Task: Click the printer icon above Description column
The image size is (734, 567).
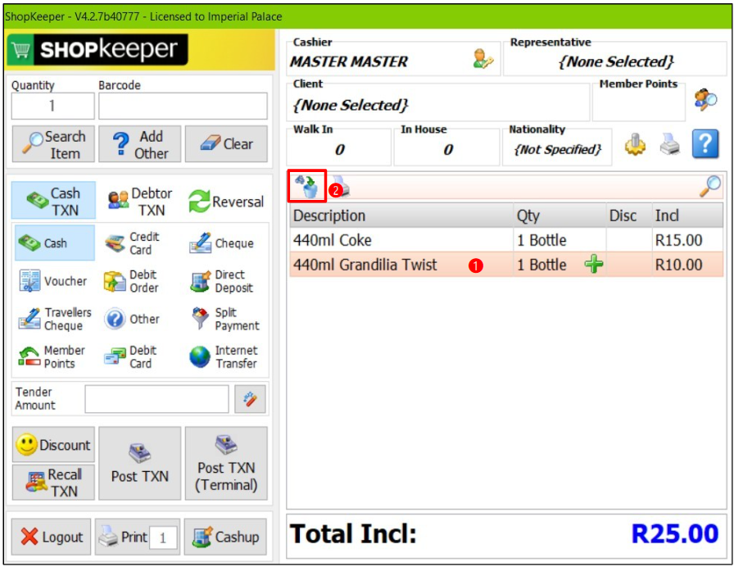Action: 342,186
